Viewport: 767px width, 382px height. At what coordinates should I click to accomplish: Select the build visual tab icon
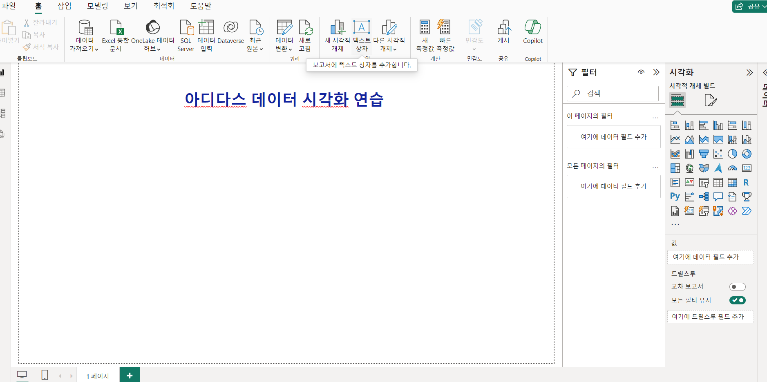(677, 100)
